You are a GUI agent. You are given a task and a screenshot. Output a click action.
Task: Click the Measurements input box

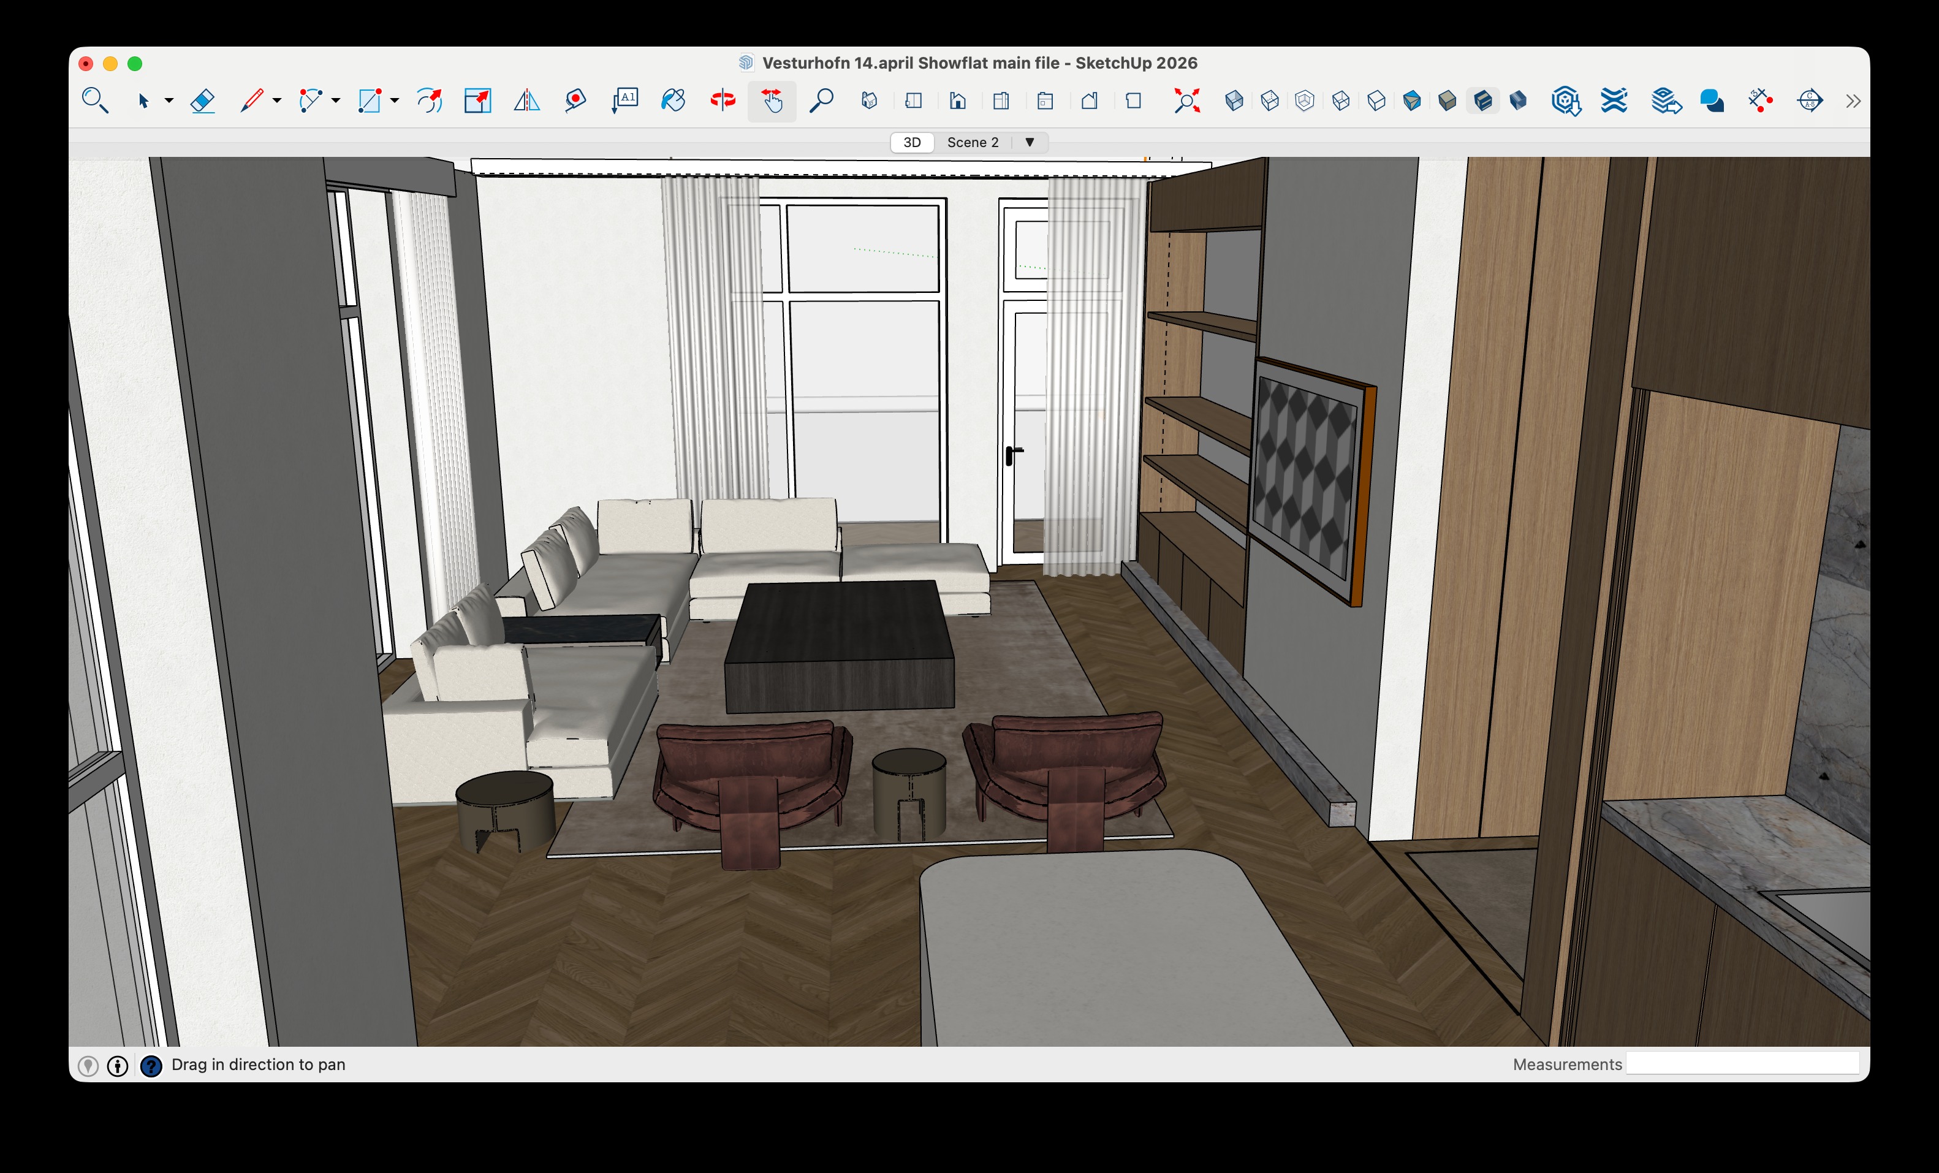click(x=1742, y=1064)
